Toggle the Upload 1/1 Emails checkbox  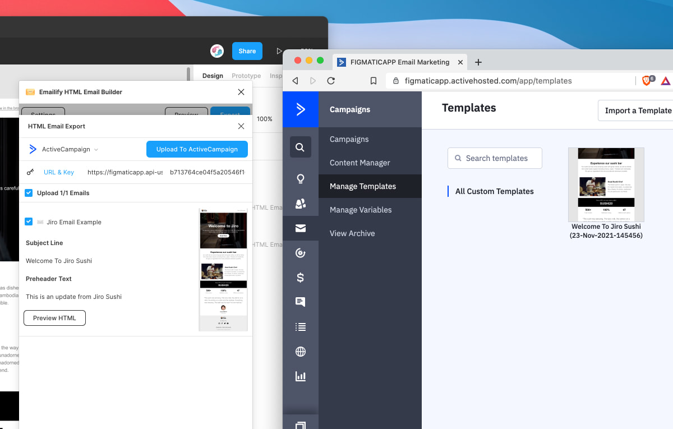click(29, 193)
